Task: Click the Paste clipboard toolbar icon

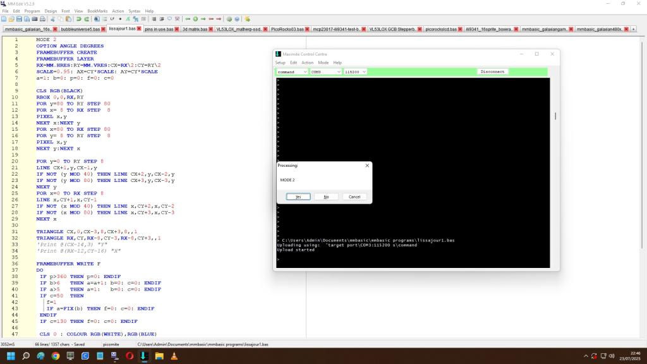Action: pos(68,19)
